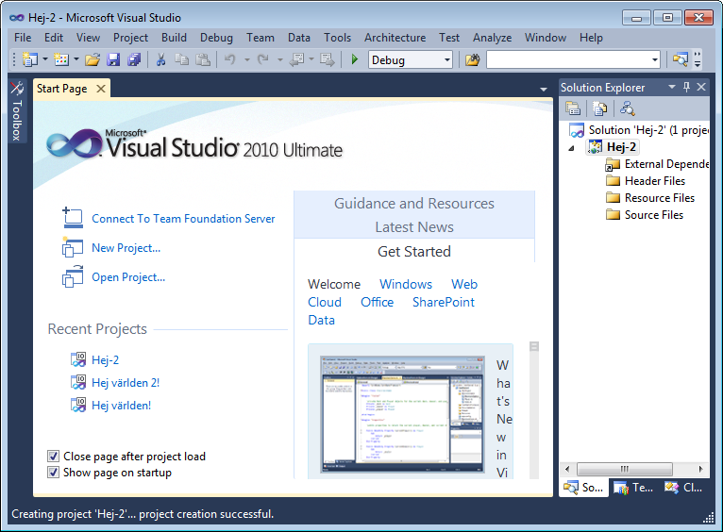
Task: Open recent project Hej världen 2!
Action: tap(126, 383)
